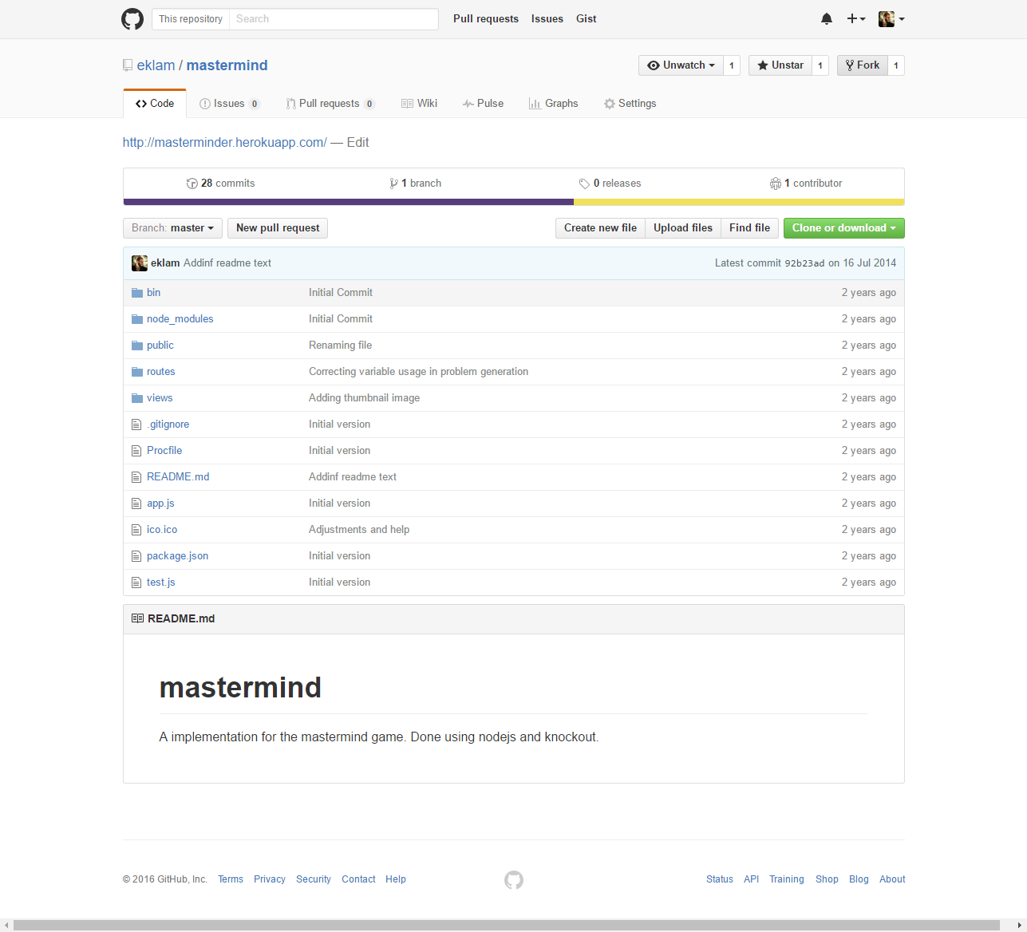Image resolution: width=1027 pixels, height=932 pixels.
Task: Click the .gitignore file icon
Action: pyautogui.click(x=136, y=425)
